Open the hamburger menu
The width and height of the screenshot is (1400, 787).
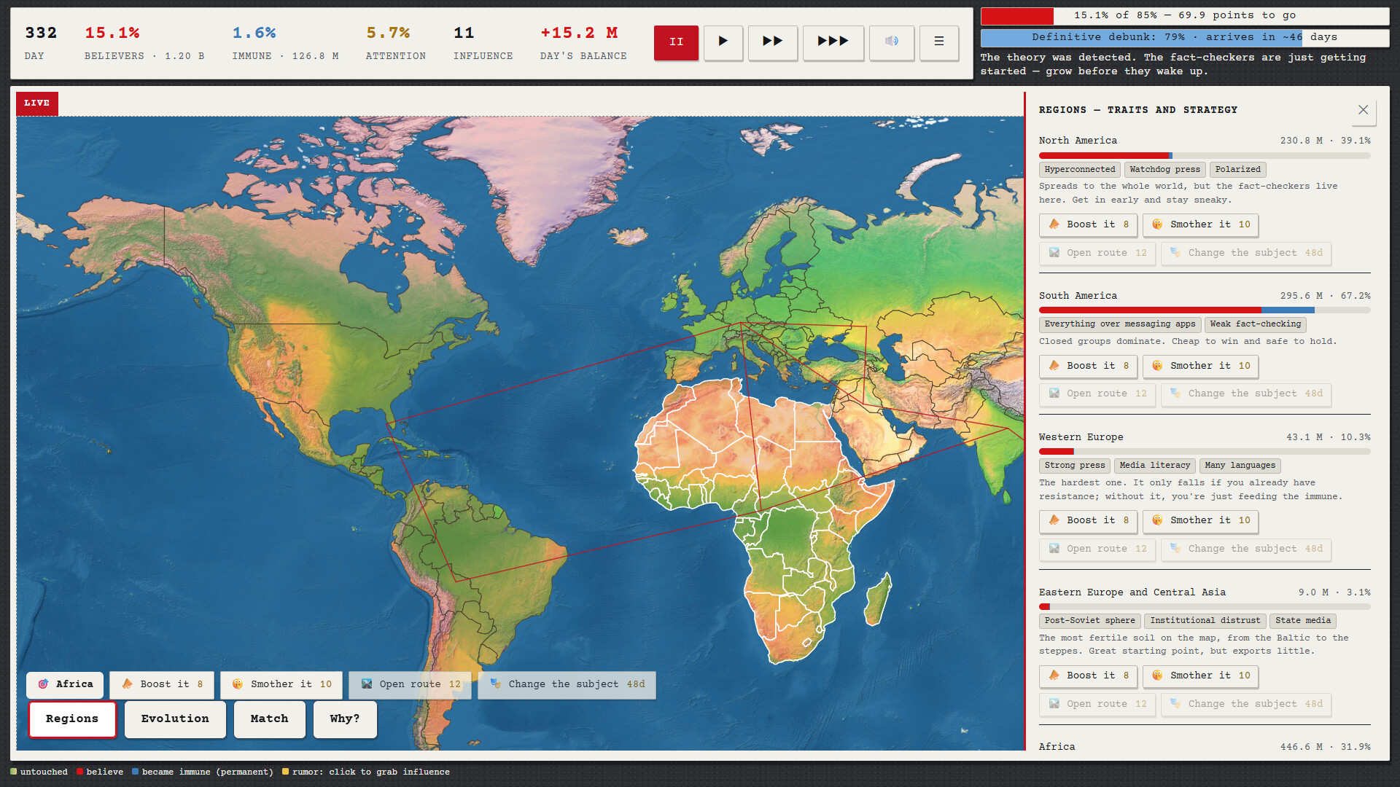[x=938, y=42]
